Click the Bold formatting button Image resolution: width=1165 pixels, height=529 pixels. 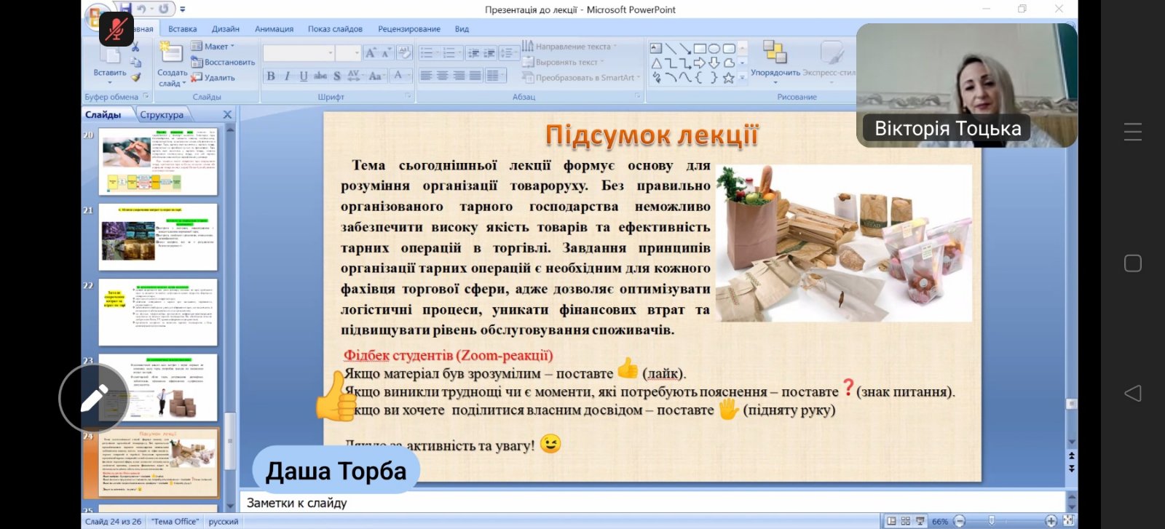[x=271, y=76]
